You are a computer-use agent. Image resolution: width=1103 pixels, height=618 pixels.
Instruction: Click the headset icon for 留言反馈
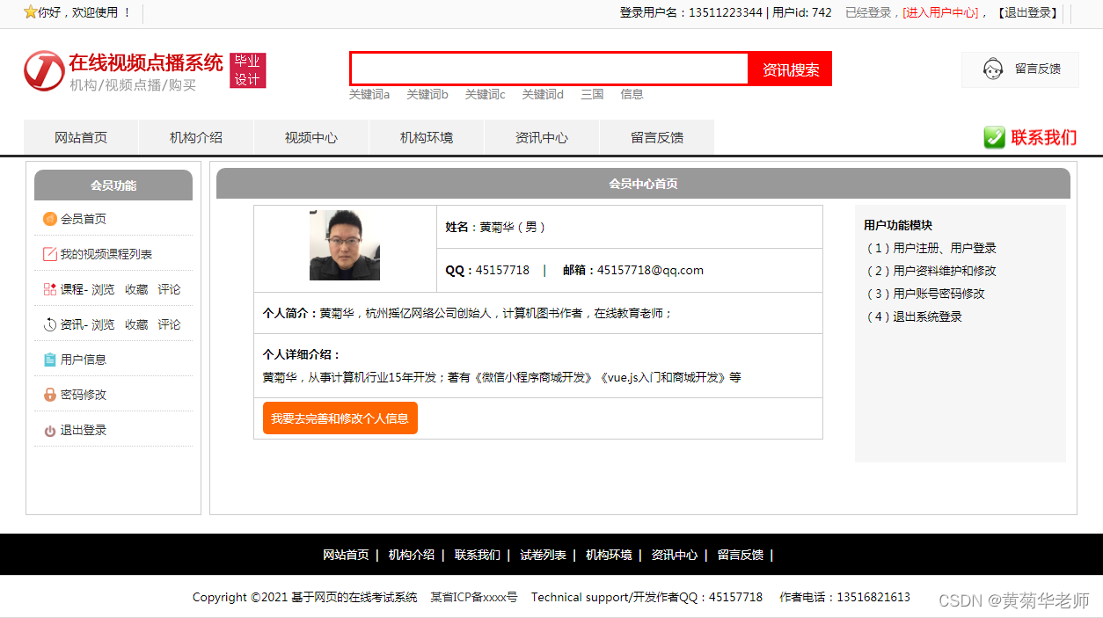993,69
